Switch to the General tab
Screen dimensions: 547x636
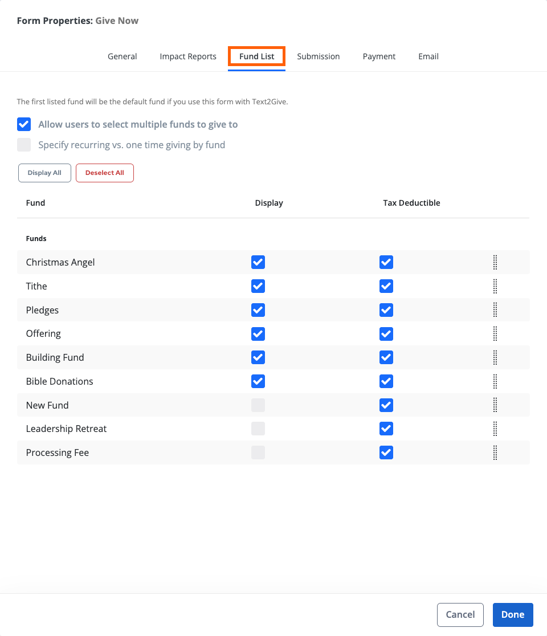123,56
